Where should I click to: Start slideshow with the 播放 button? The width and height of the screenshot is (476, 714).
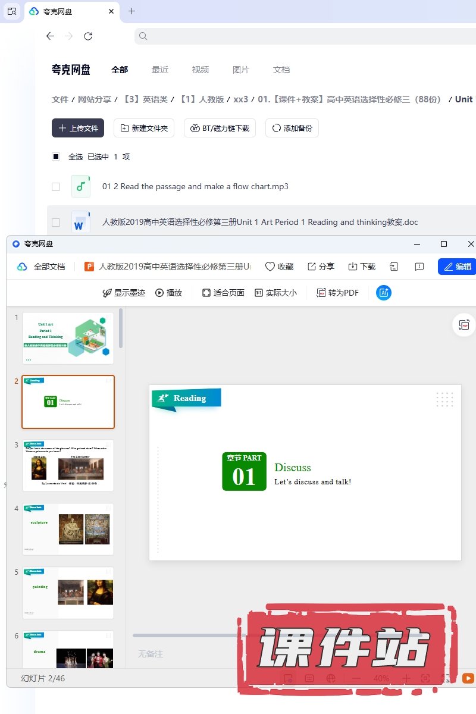coord(168,293)
